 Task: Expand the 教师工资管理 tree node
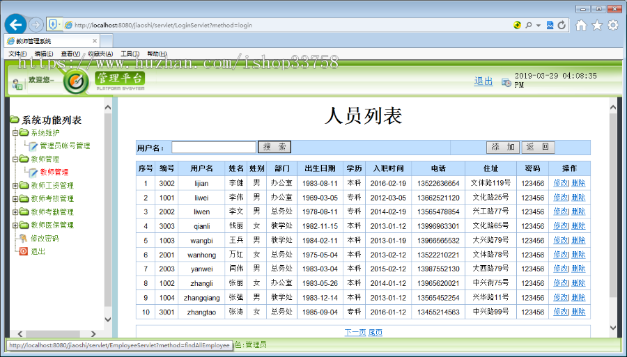point(15,185)
